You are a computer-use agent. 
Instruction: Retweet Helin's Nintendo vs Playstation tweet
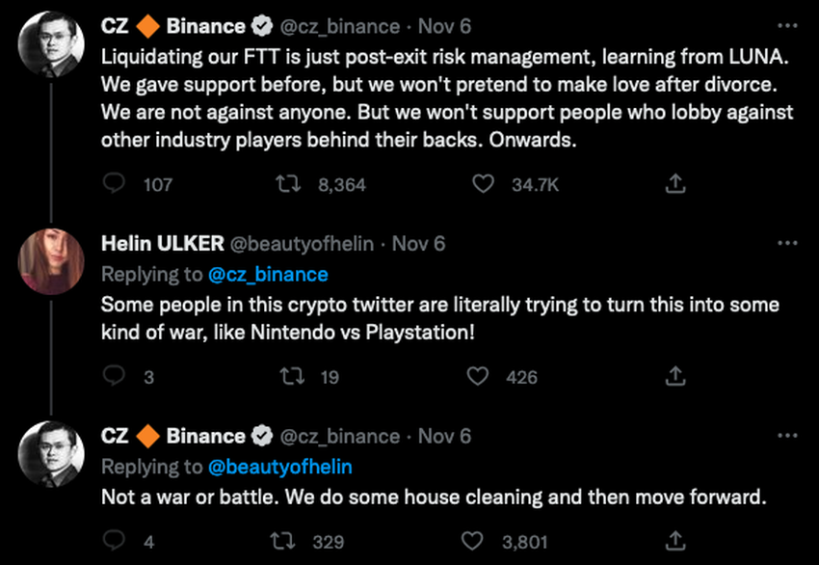286,376
